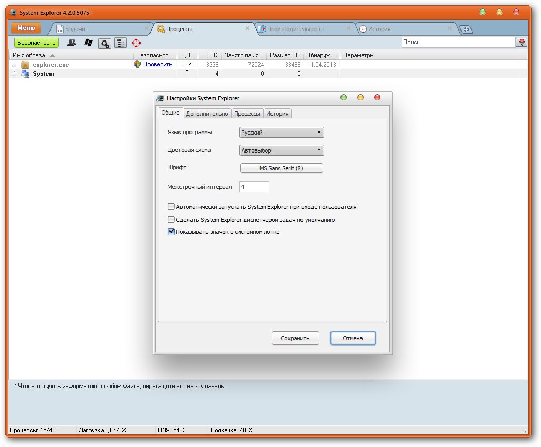The width and height of the screenshot is (541, 447).
Task: Sort by Имя образа column header
Action: point(71,55)
